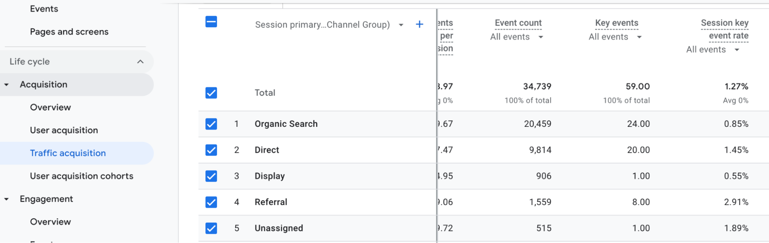
Task: Uncheck the Unassigned row checkbox
Action: pos(211,228)
